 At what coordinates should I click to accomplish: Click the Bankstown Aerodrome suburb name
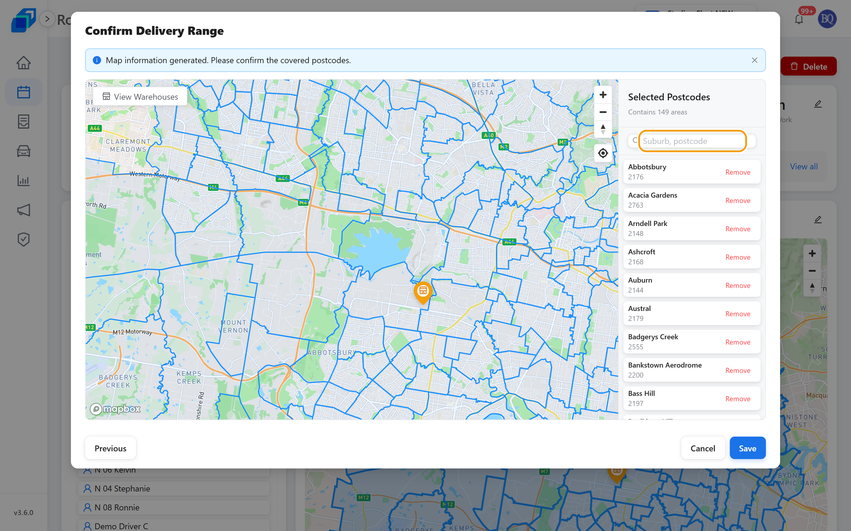pos(665,365)
